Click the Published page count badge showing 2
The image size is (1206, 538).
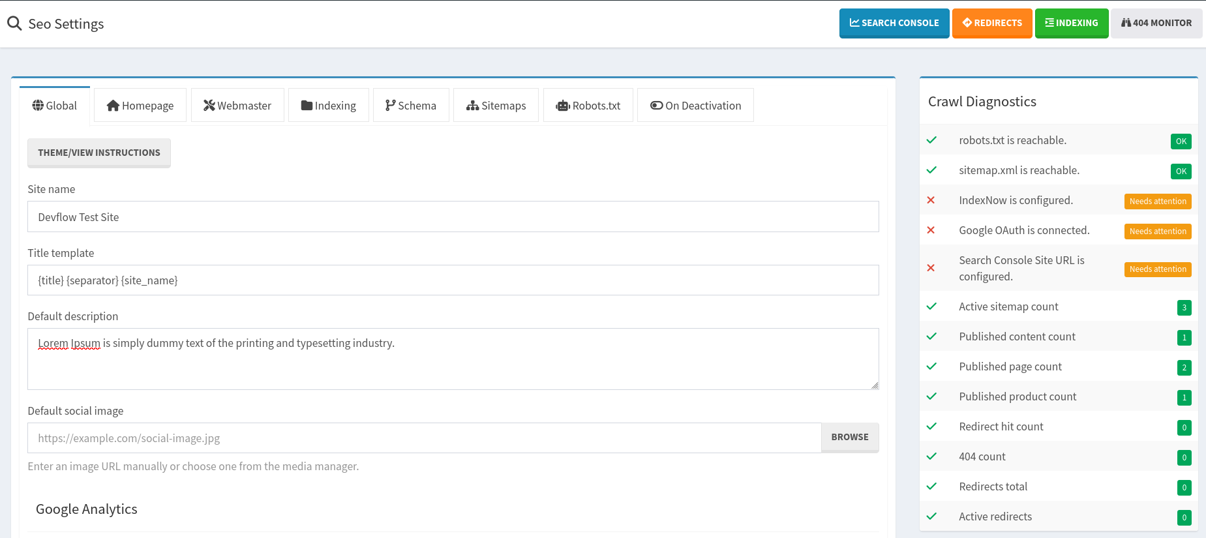(x=1184, y=368)
